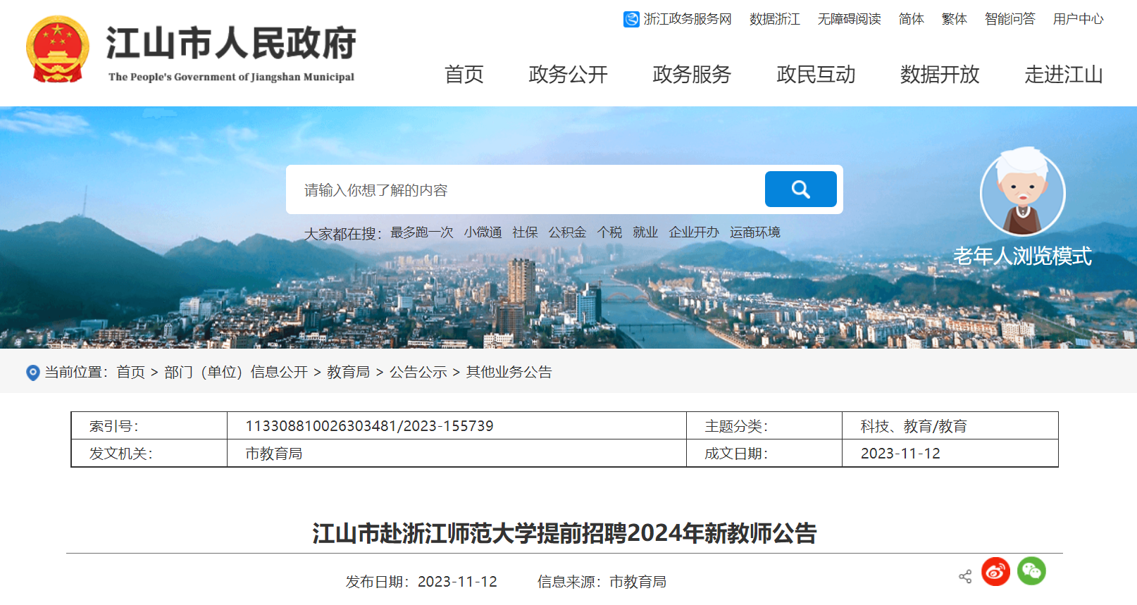The height and width of the screenshot is (605, 1137).
Task: Expand the 政民互动 menu
Action: (816, 75)
